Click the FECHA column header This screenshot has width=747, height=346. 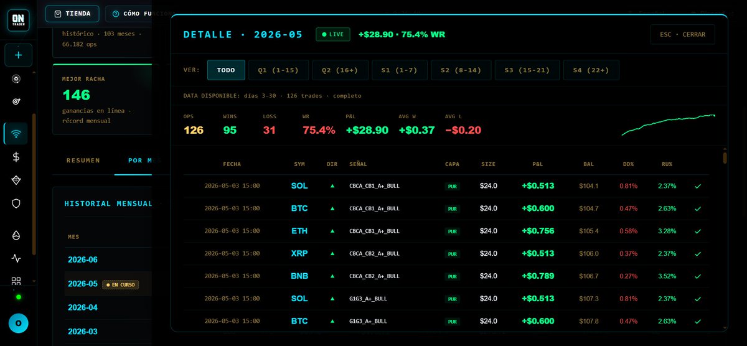(232, 164)
